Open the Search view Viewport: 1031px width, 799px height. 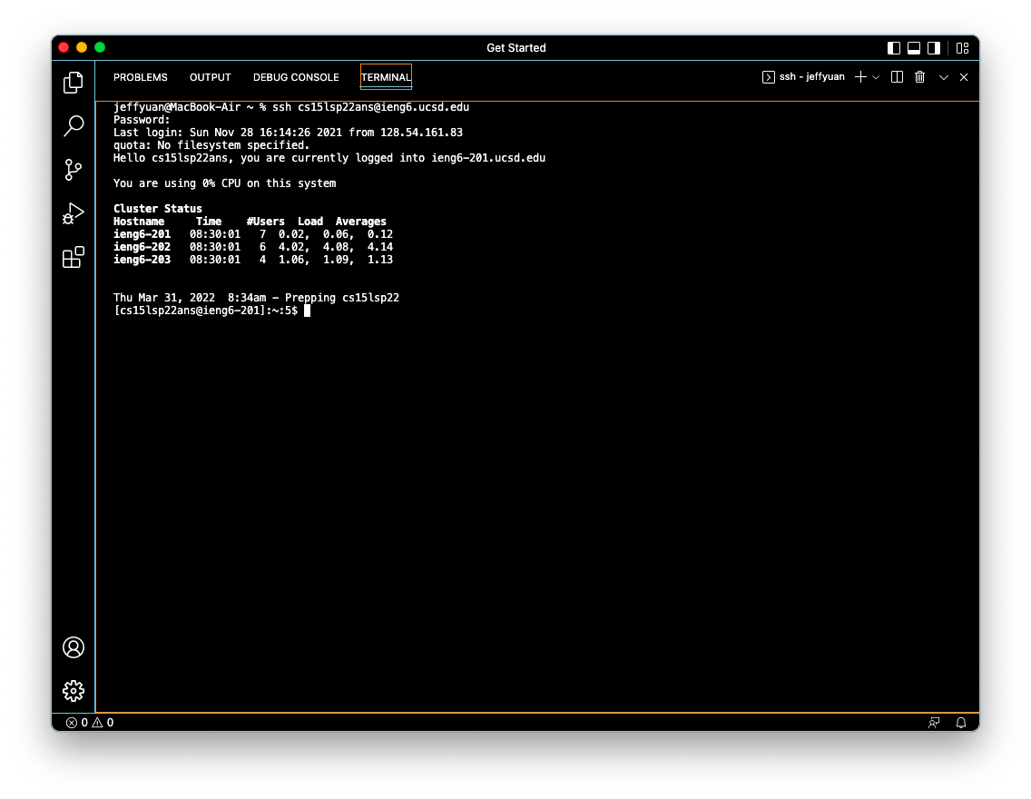73,125
